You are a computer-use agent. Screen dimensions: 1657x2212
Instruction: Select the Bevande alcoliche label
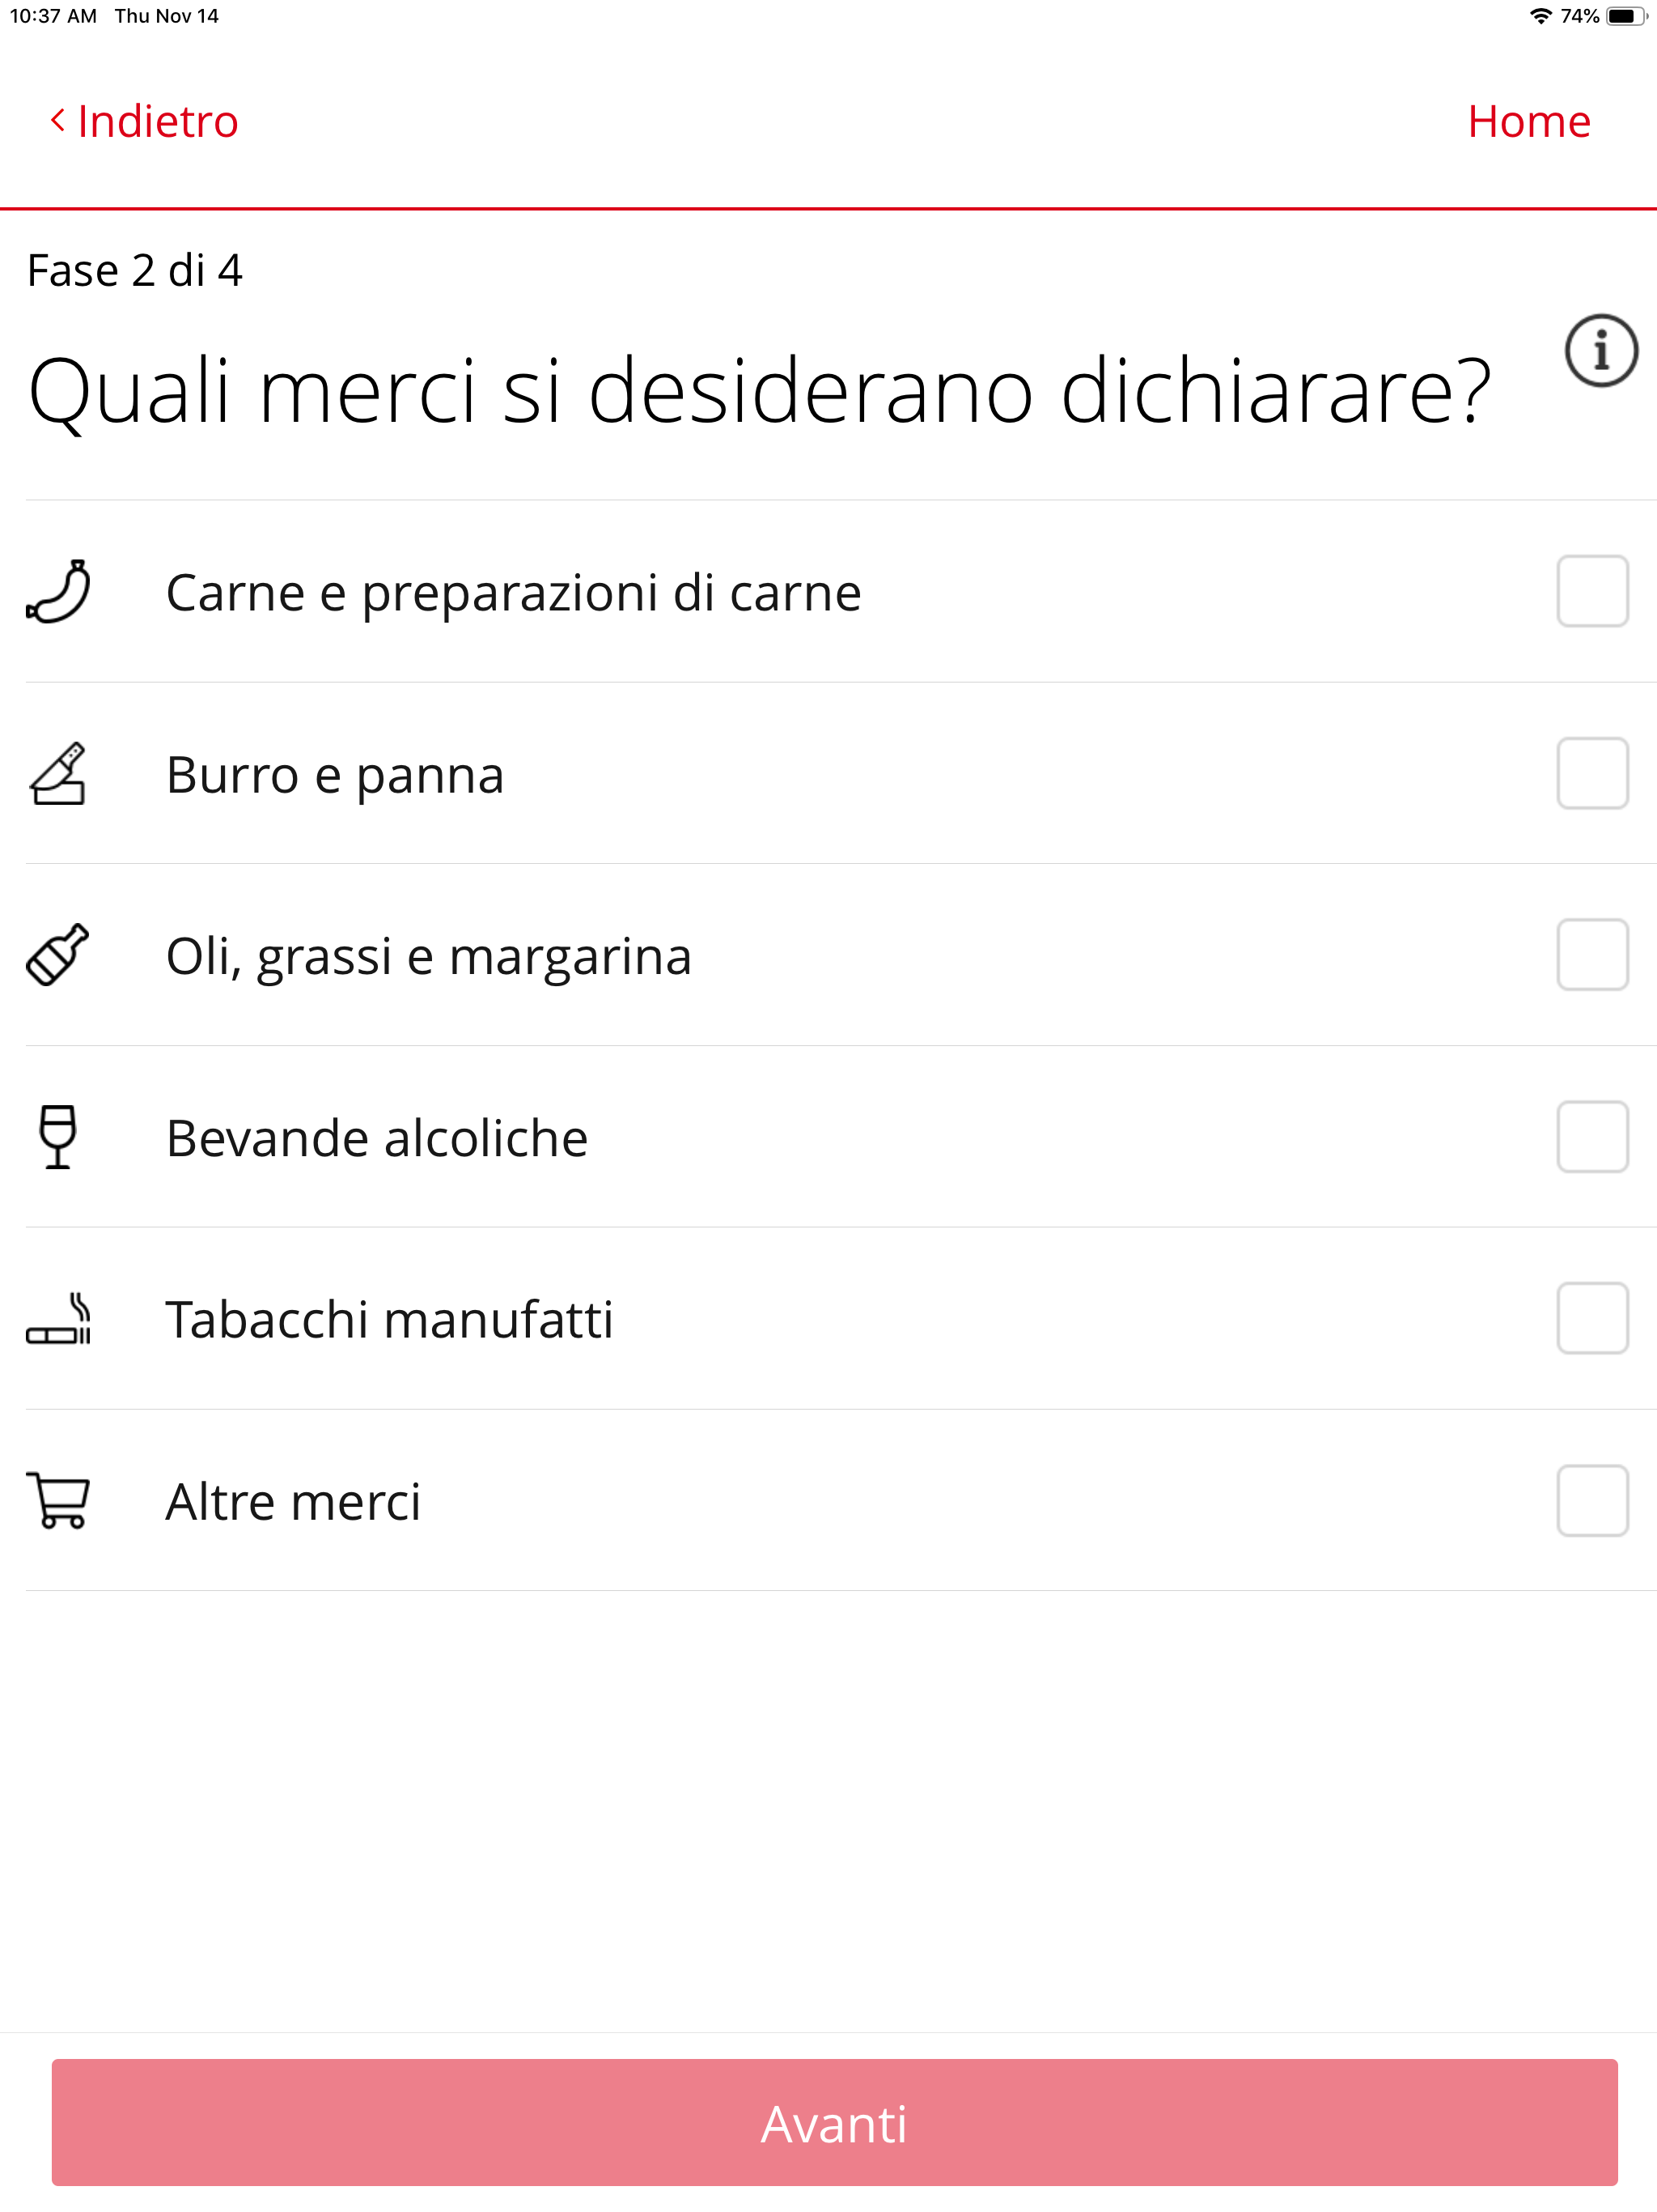(377, 1138)
